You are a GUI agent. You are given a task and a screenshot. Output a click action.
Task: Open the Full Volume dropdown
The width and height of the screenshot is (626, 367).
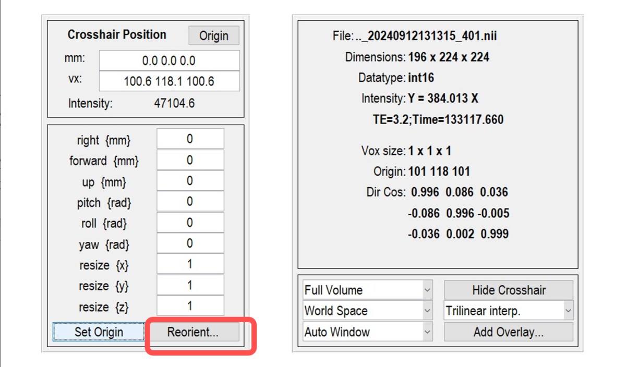click(368, 290)
